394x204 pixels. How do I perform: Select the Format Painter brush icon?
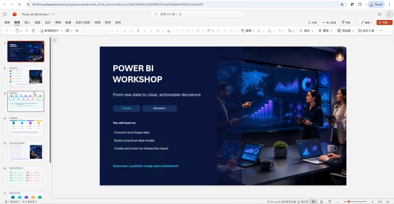27,31
